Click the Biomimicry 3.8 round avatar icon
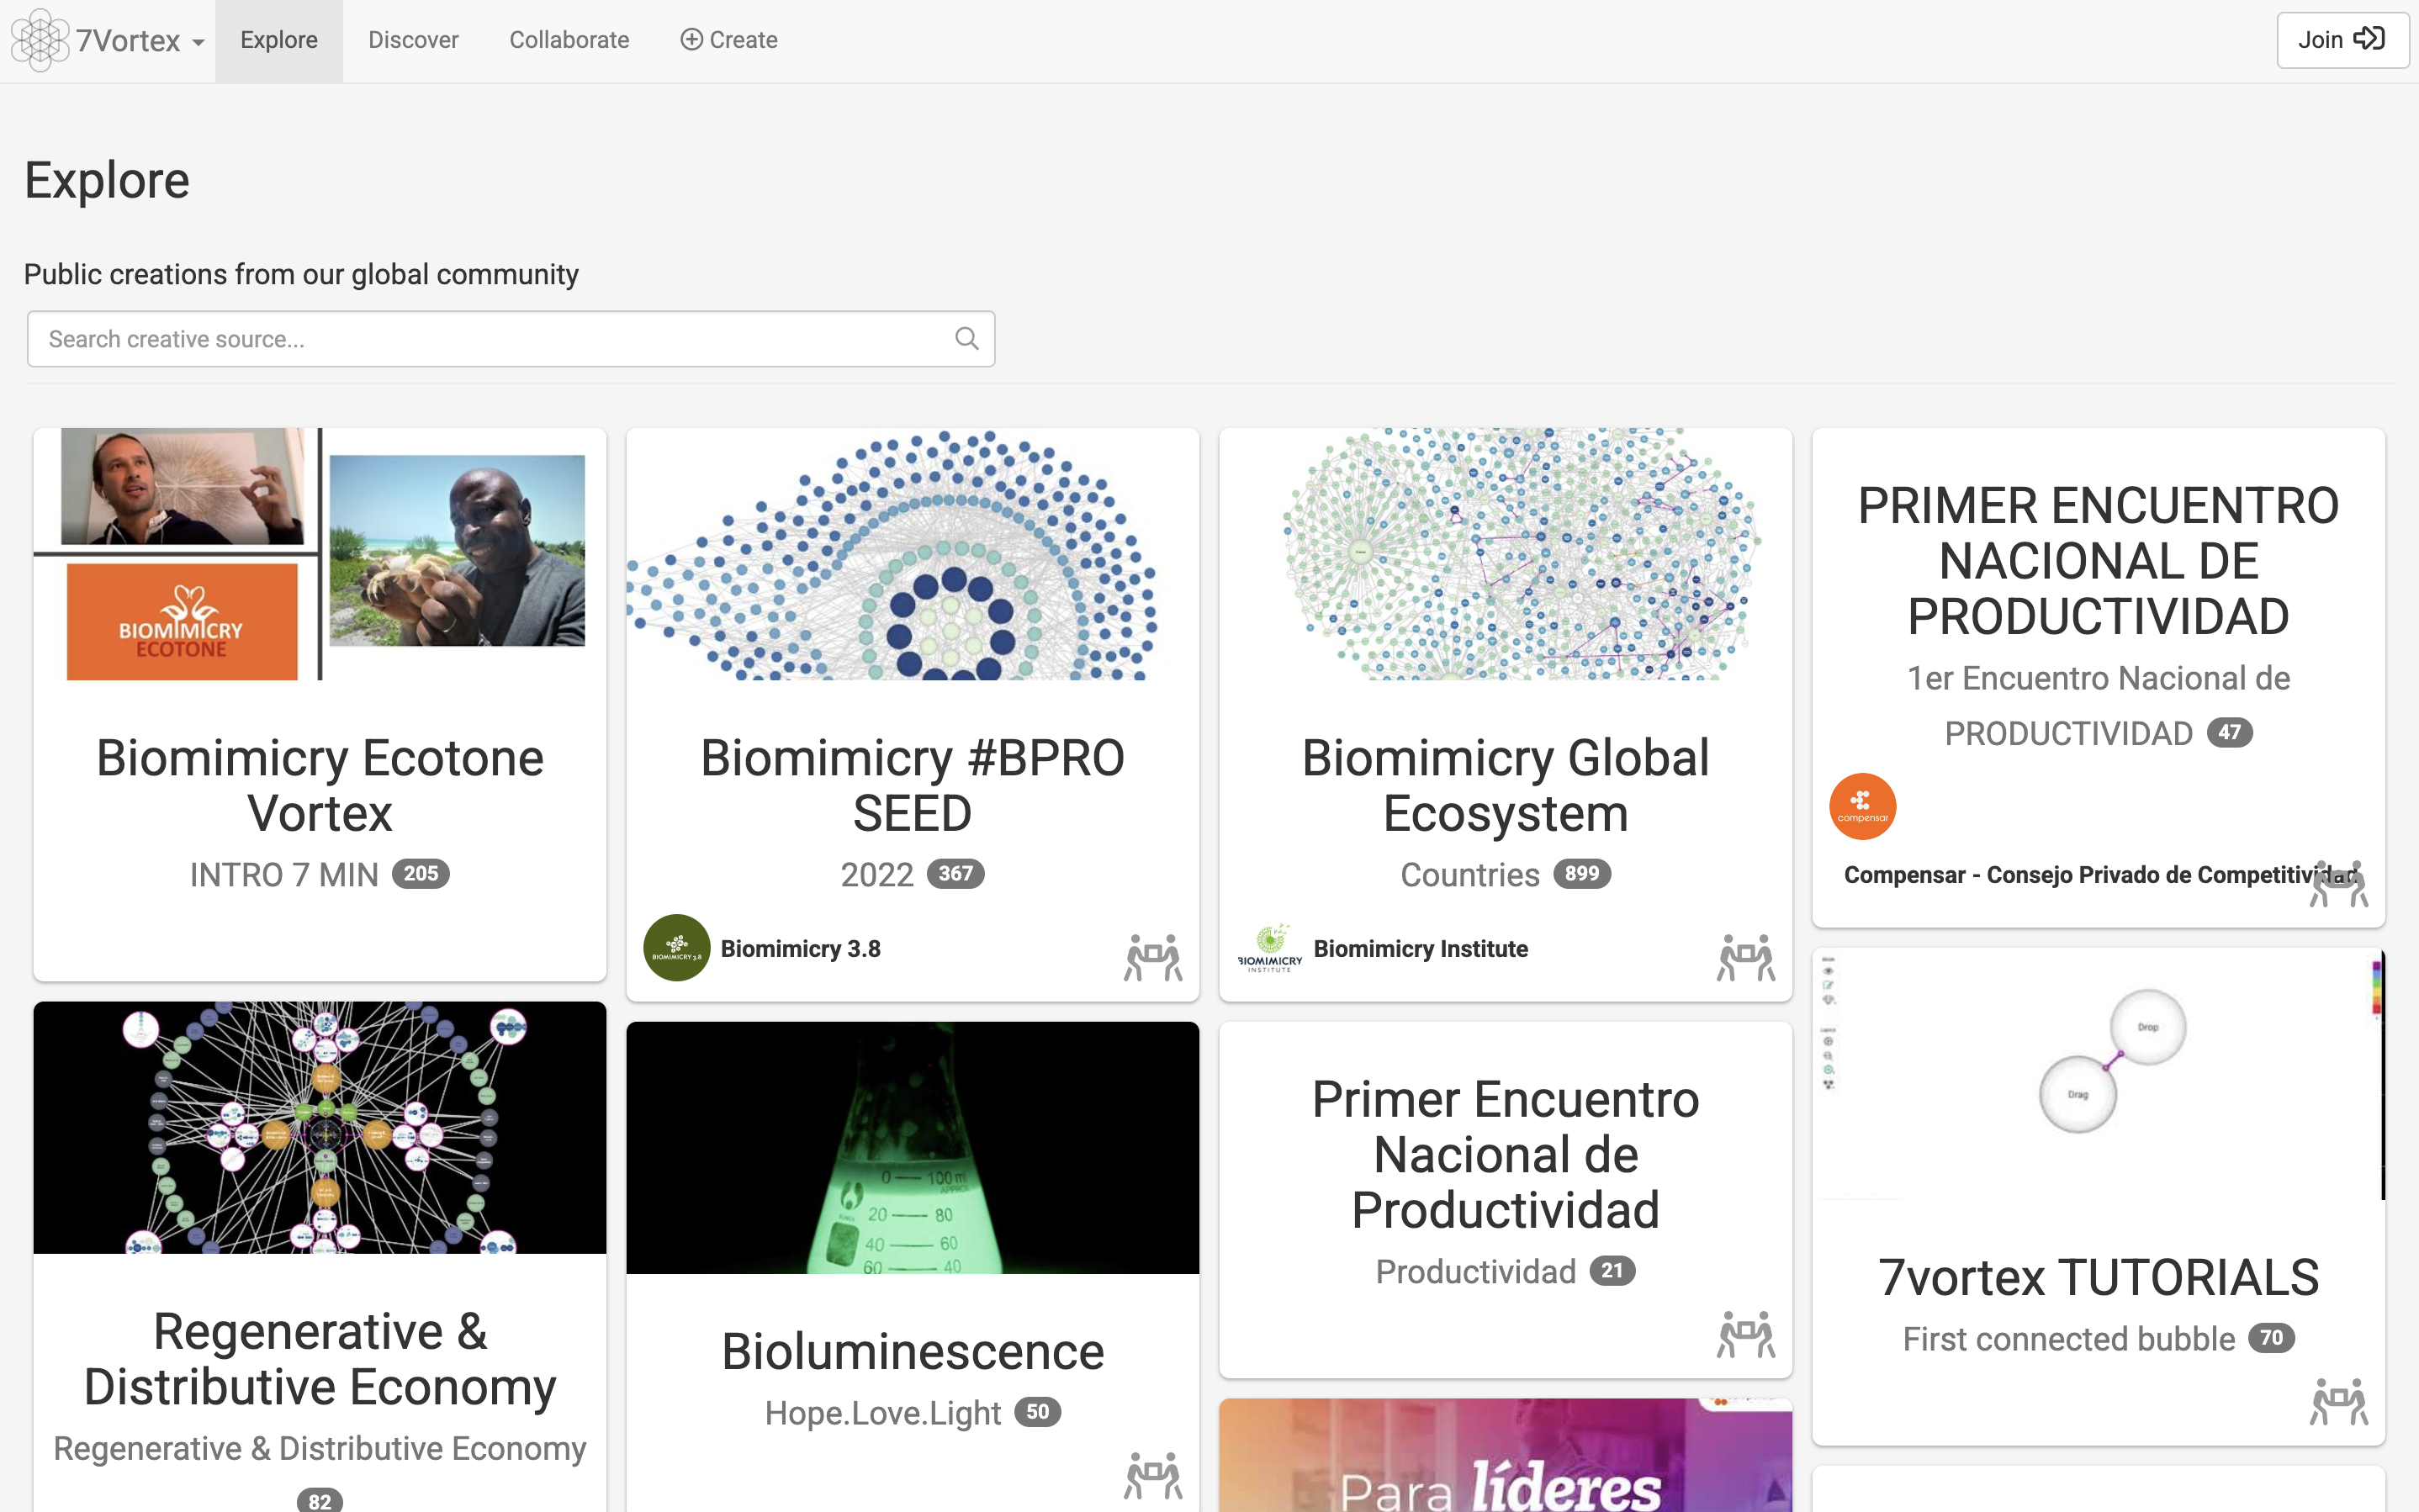Viewport: 2419px width, 1512px height. [677, 948]
